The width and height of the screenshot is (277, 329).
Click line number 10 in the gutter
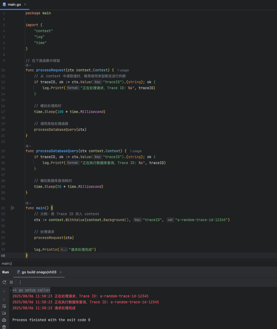pyautogui.click(x=3, y=70)
